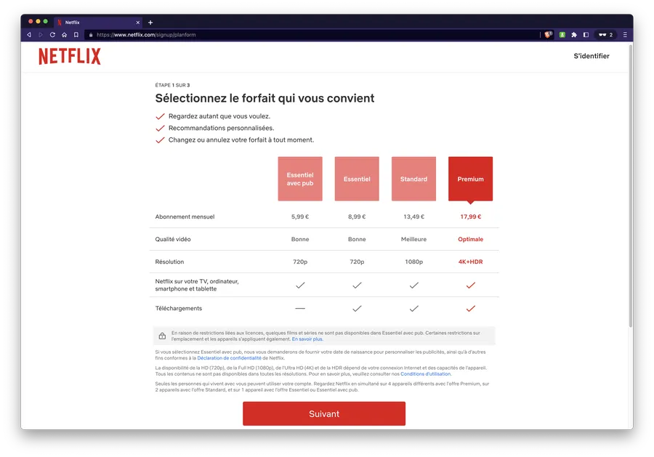Click the red Premium Téléchargements checkmark
Screen dimensions: 654x457
470,309
